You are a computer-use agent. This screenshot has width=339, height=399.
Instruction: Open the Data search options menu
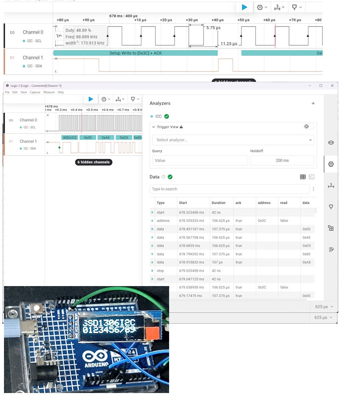tap(313, 189)
